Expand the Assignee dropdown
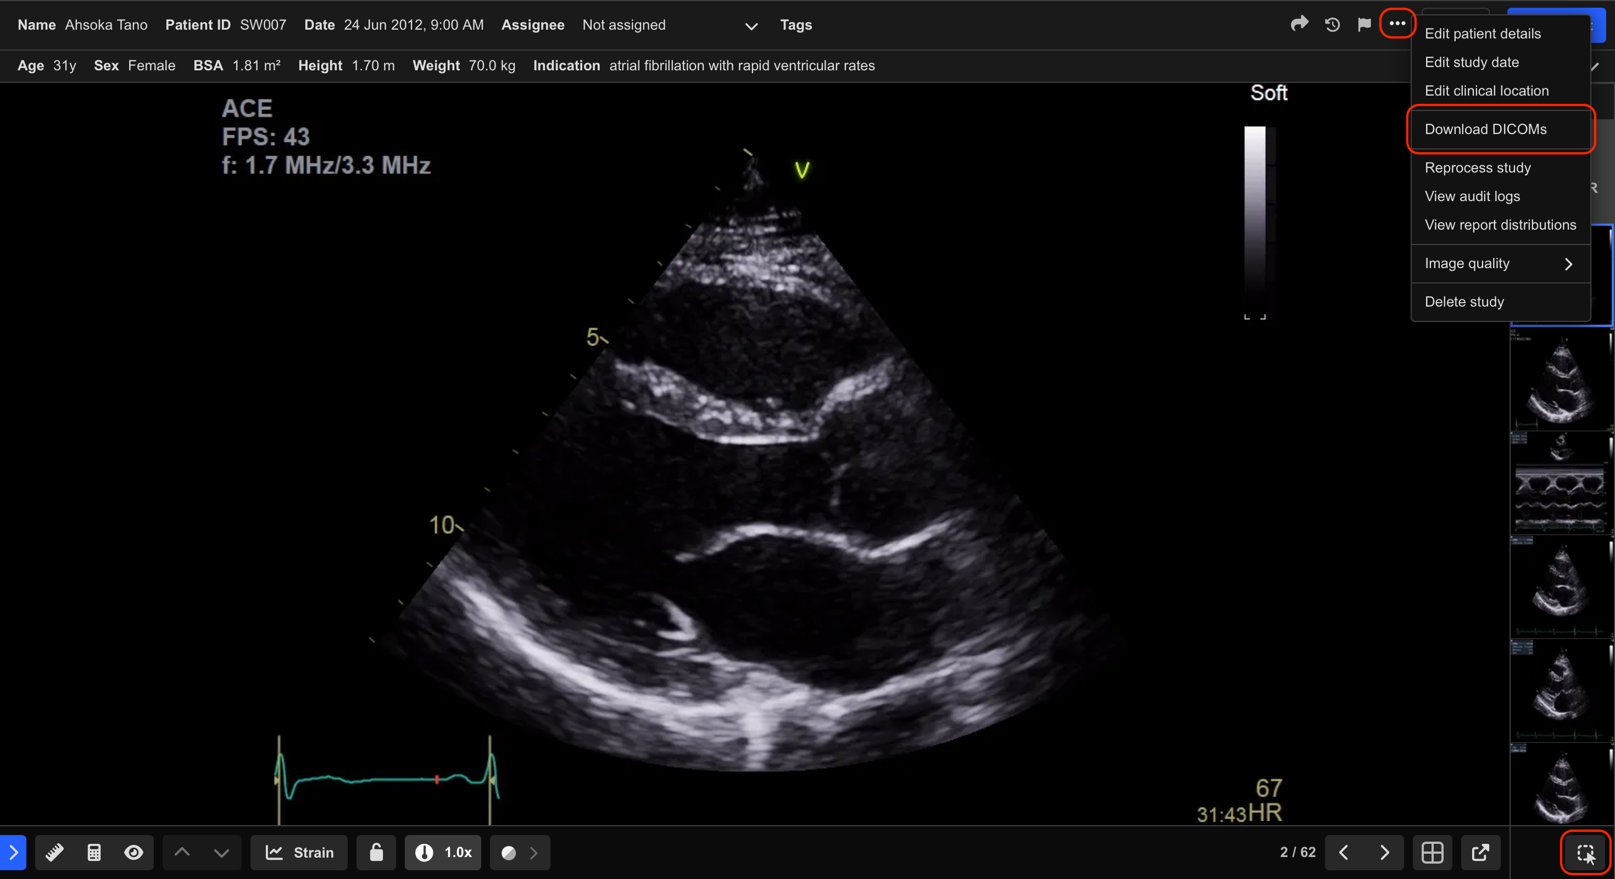The image size is (1615, 879). click(x=750, y=26)
